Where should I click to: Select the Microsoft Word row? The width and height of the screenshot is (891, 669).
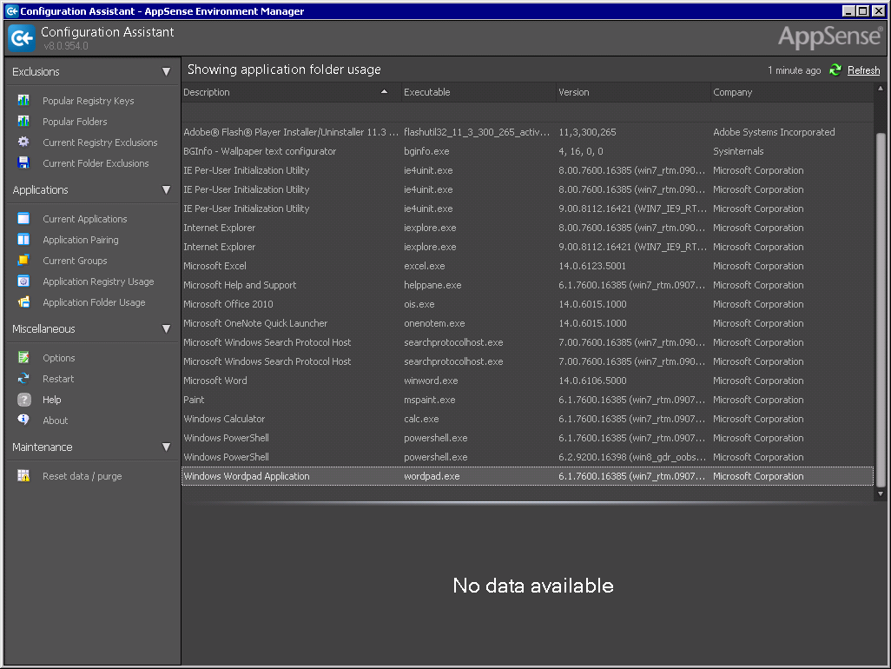click(527, 381)
